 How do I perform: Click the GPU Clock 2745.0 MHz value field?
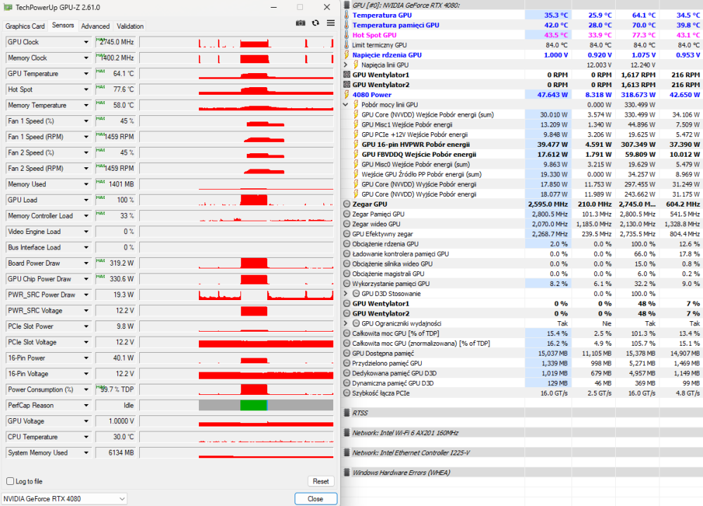[115, 42]
